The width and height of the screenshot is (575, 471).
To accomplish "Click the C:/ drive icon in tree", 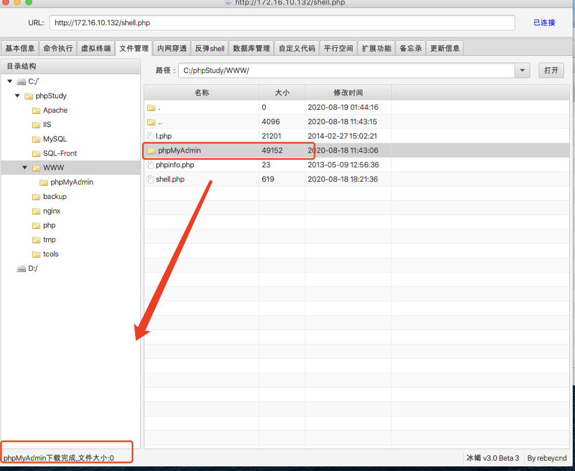I will point(21,82).
